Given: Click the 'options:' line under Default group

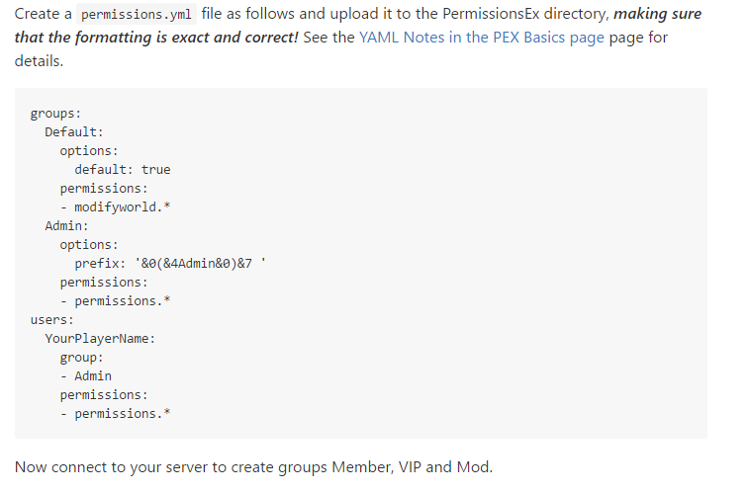Looking at the screenshot, I should pos(89,151).
